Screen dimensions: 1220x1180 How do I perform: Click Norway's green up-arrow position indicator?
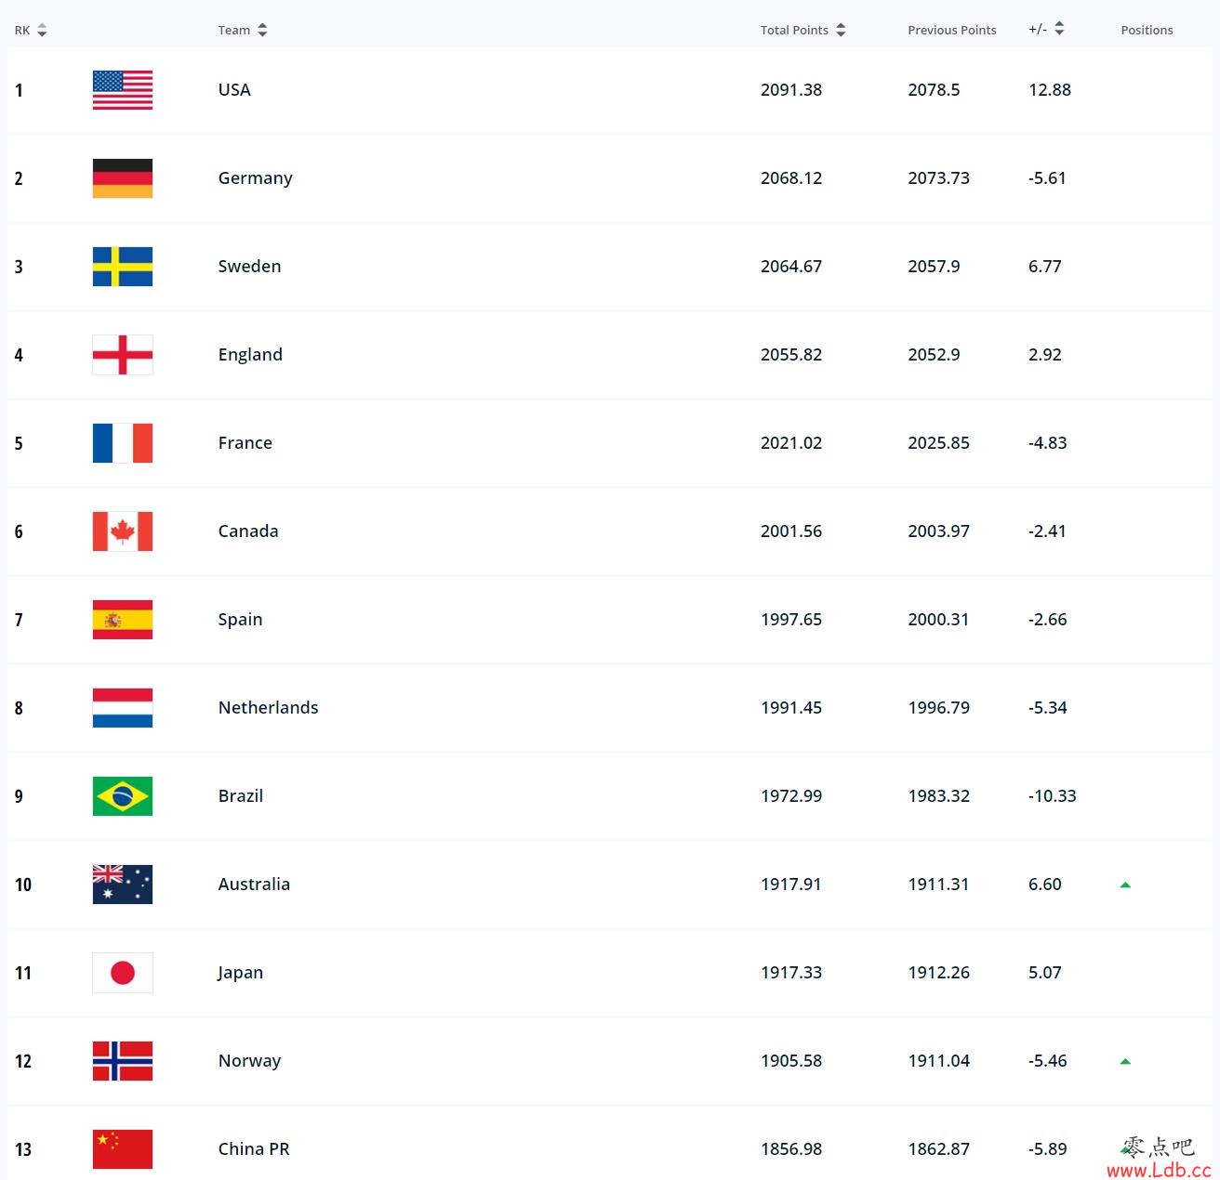(x=1125, y=1061)
